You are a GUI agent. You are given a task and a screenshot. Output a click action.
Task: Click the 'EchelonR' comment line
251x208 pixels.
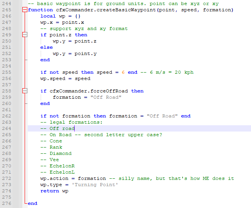click(57, 166)
